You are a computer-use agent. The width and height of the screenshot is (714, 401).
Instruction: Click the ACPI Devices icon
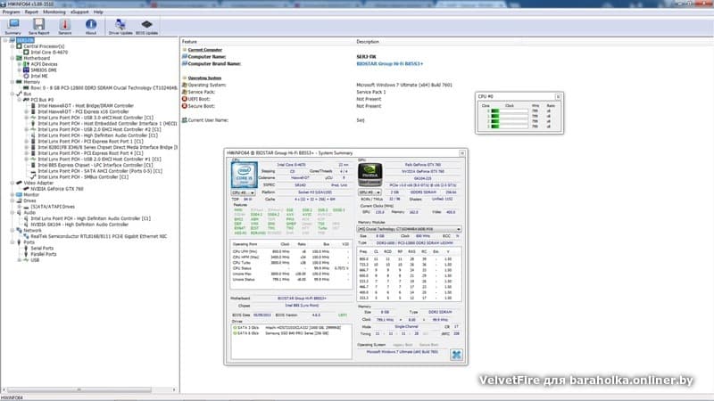click(x=26, y=64)
